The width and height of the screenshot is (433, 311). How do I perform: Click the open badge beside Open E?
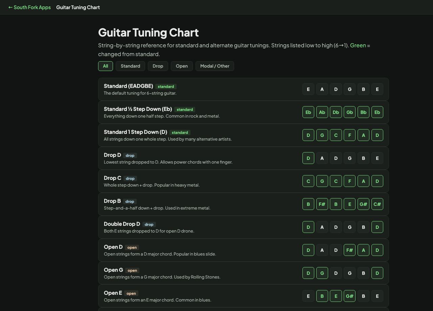point(131,293)
